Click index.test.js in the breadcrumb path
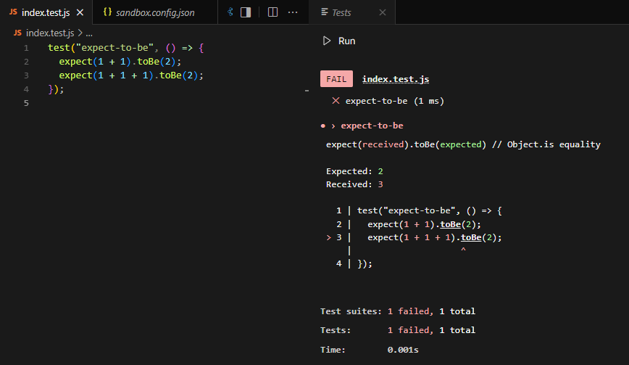The image size is (629, 365). tap(50, 33)
